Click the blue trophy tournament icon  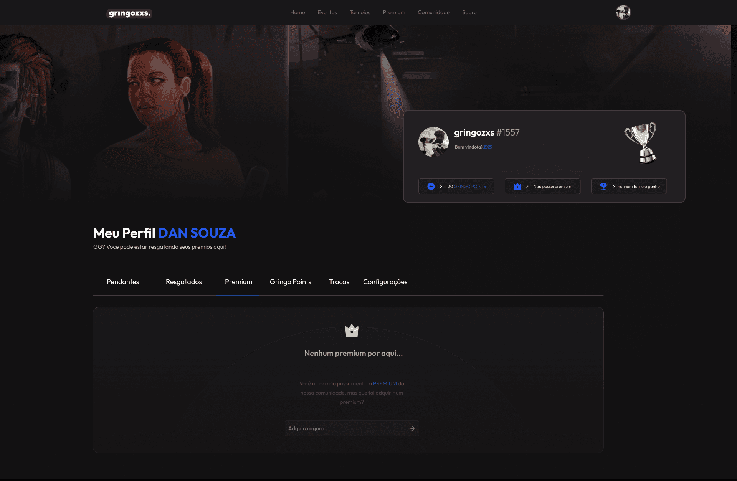click(x=604, y=186)
